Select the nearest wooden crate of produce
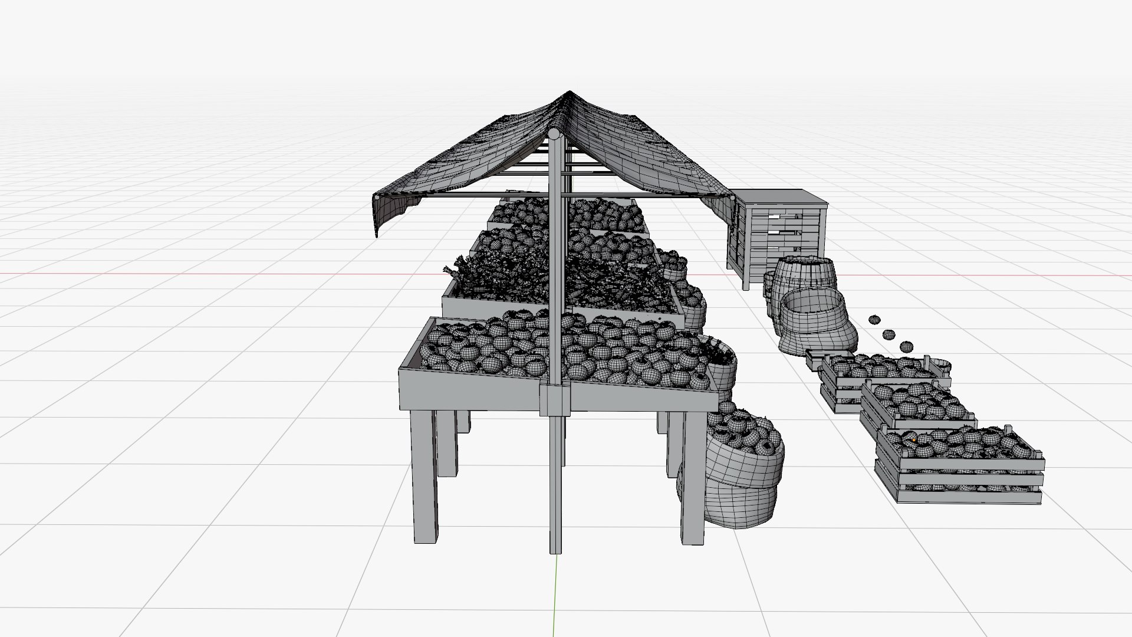The width and height of the screenshot is (1132, 637). (x=959, y=464)
